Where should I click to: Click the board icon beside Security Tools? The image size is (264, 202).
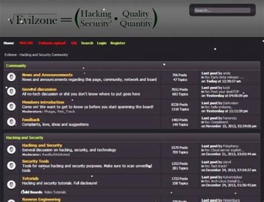[11, 165]
